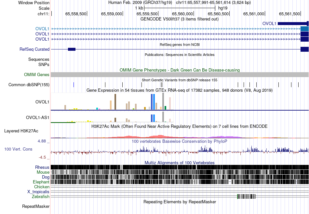Viewport: 309px width, 214px height.
Task: Click the '1 kb' scale bar
Action: pos(180,8)
